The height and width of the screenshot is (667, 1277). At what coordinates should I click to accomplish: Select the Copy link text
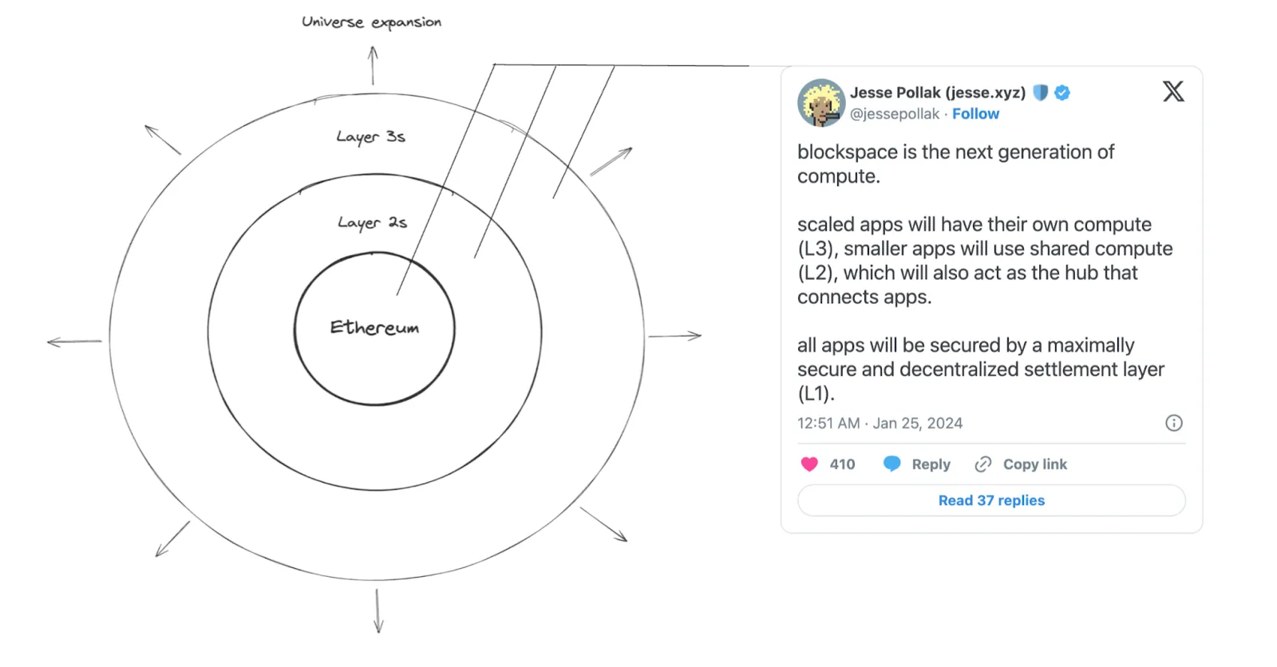pyautogui.click(x=1034, y=464)
